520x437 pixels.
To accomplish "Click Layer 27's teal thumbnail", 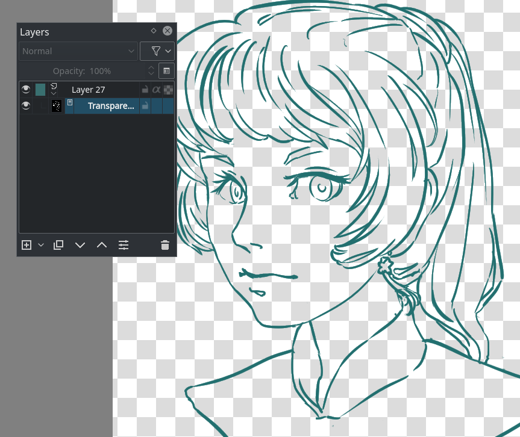I will coord(40,89).
